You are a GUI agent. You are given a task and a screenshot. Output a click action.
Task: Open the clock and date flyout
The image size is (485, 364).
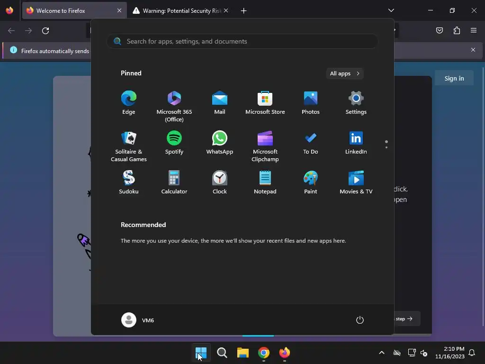click(450, 353)
